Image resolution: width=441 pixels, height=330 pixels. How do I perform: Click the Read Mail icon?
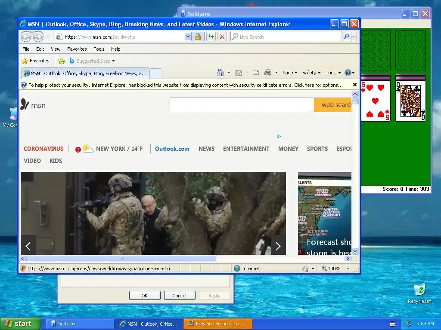[256, 73]
